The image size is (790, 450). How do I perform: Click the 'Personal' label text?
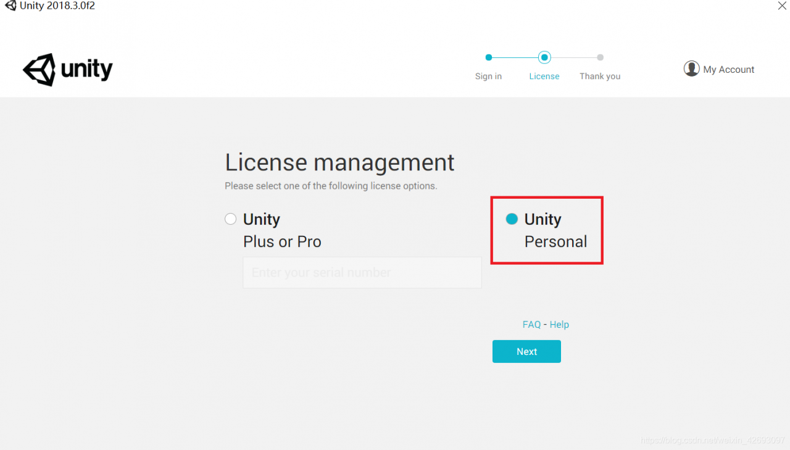click(x=555, y=241)
